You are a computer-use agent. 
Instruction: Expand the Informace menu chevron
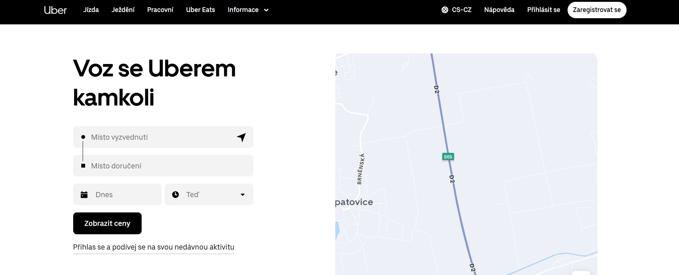pos(266,10)
